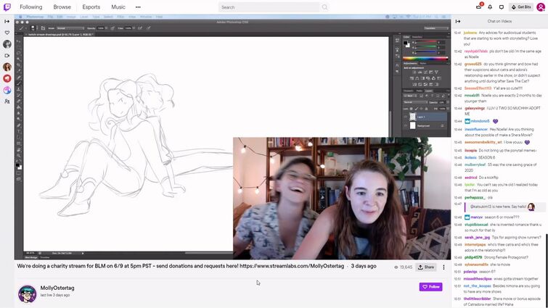This screenshot has height=308, width=548.
Task: Select the Hand tool in Photoshop
Action: (19, 149)
